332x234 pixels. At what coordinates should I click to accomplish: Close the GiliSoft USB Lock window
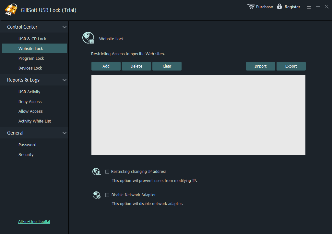pyautogui.click(x=327, y=7)
